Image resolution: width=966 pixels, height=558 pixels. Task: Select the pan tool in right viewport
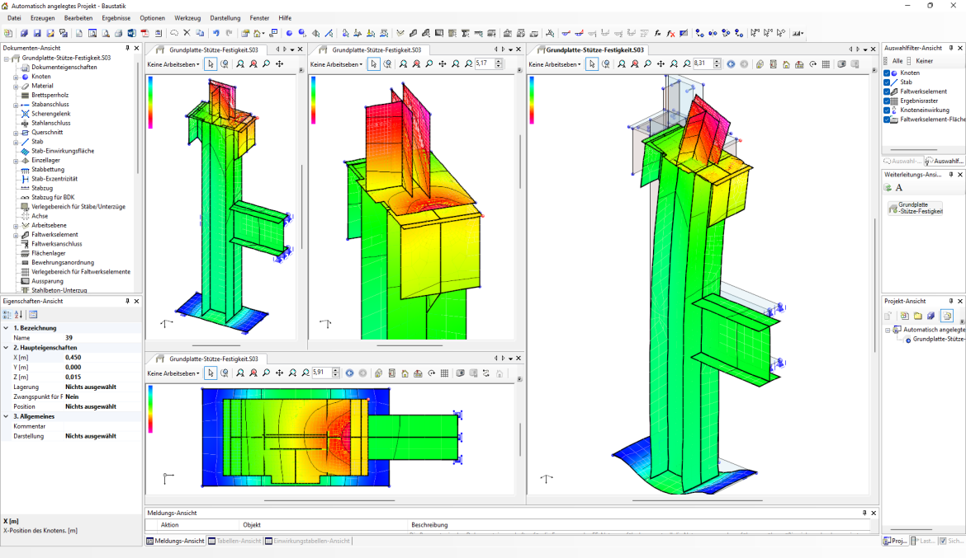(x=661, y=64)
